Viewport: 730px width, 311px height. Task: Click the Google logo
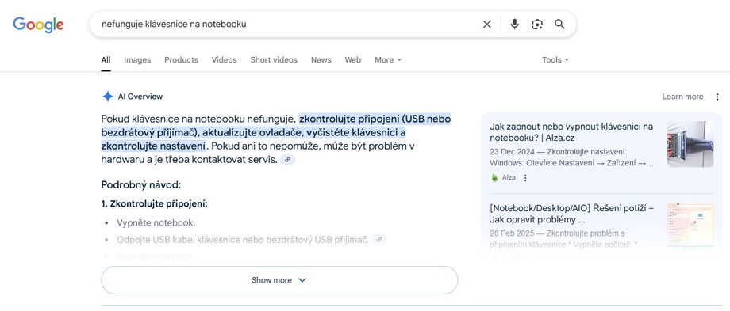(38, 25)
